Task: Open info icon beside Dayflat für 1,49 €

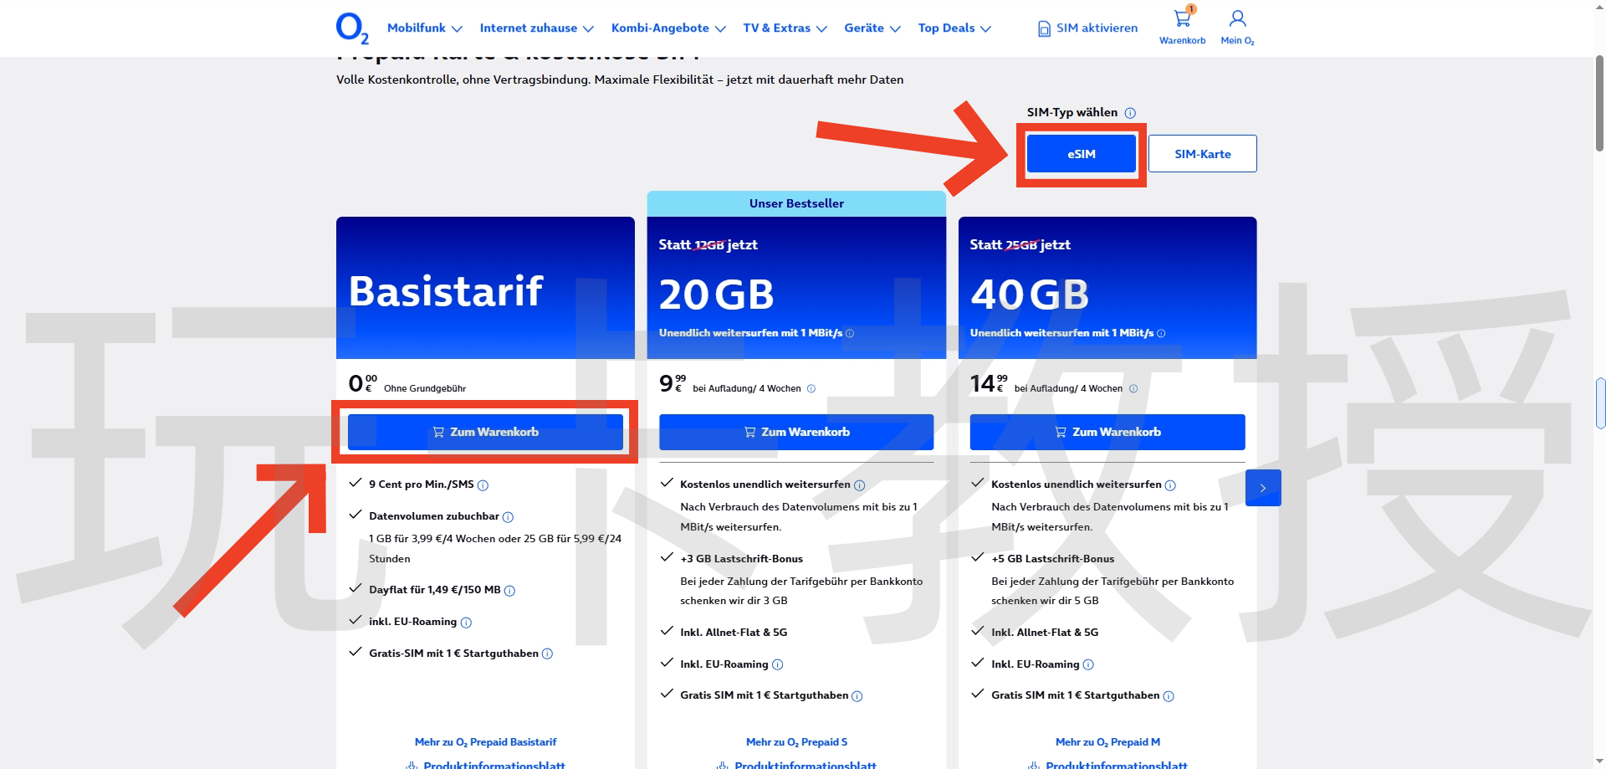Action: point(509,591)
